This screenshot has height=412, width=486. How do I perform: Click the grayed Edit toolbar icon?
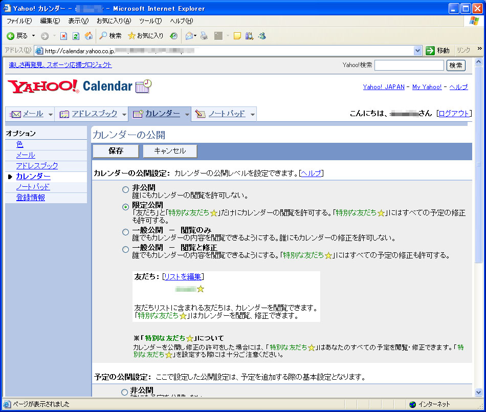click(x=218, y=36)
